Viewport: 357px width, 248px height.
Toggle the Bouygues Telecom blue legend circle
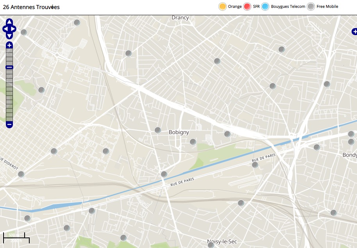265,7
